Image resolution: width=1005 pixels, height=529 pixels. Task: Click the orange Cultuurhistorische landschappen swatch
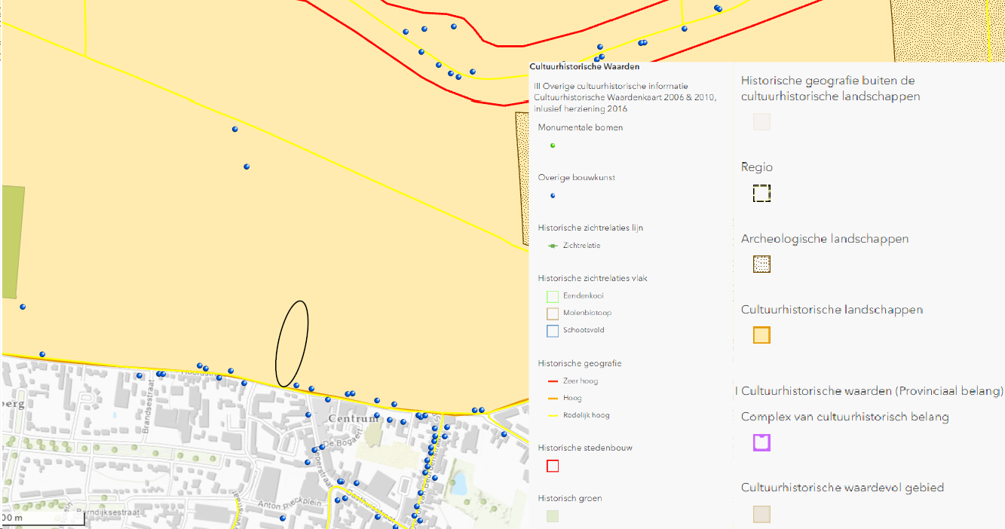pos(761,335)
